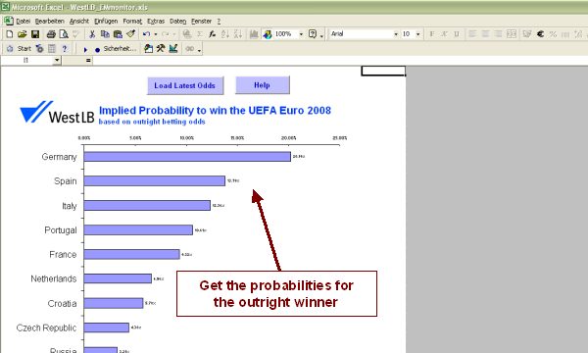Screen dimensions: 588x353
Task: Copy the selection
Action: (x=105, y=34)
